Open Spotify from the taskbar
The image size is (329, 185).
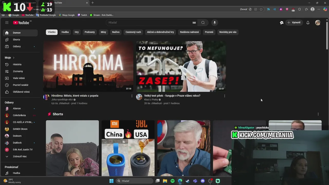click(172, 181)
